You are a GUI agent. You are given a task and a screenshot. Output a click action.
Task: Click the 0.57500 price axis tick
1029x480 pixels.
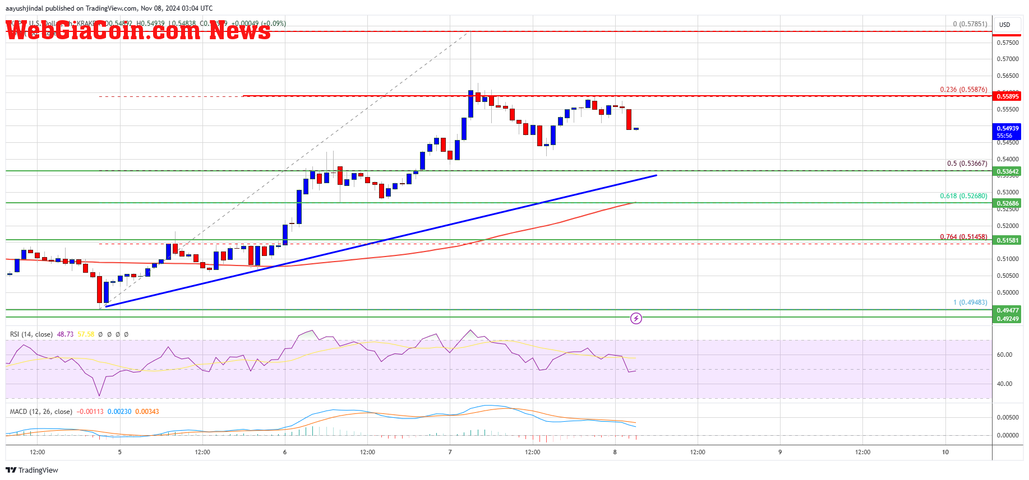tap(1008, 43)
